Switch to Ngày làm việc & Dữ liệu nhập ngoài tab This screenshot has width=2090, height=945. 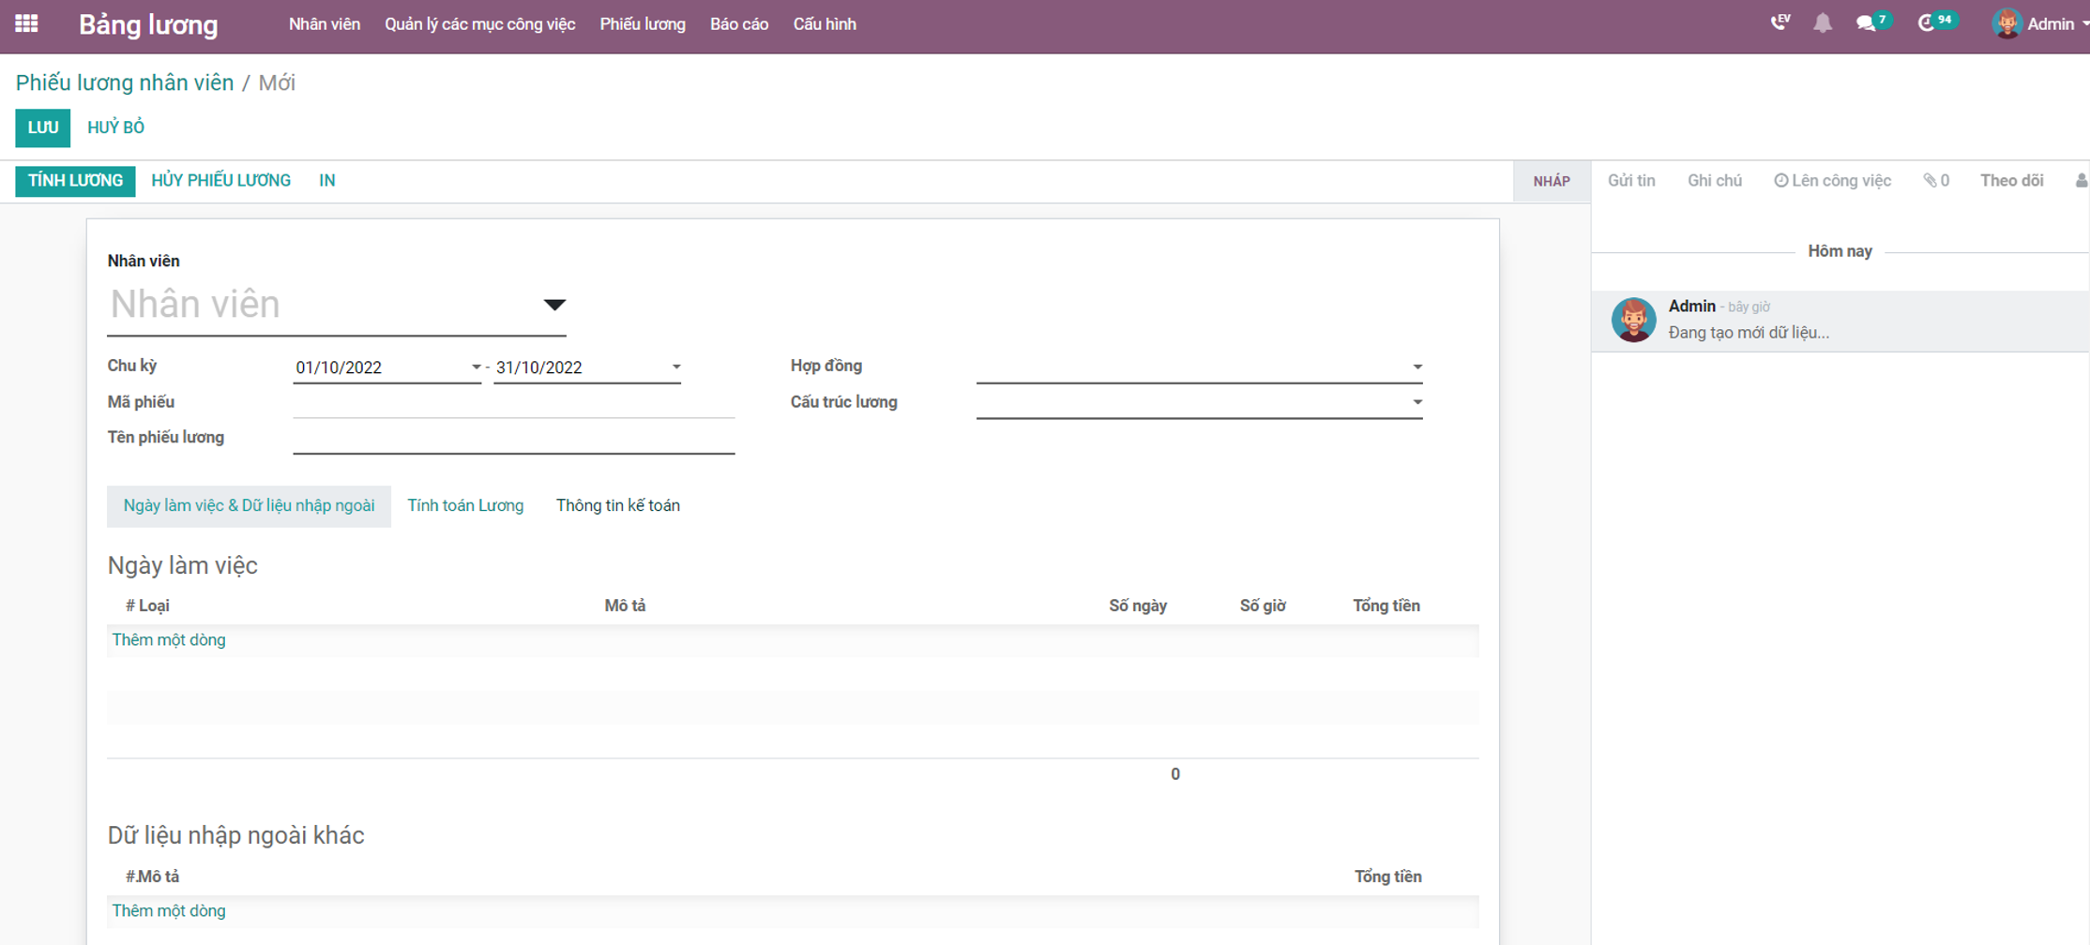[x=249, y=505]
